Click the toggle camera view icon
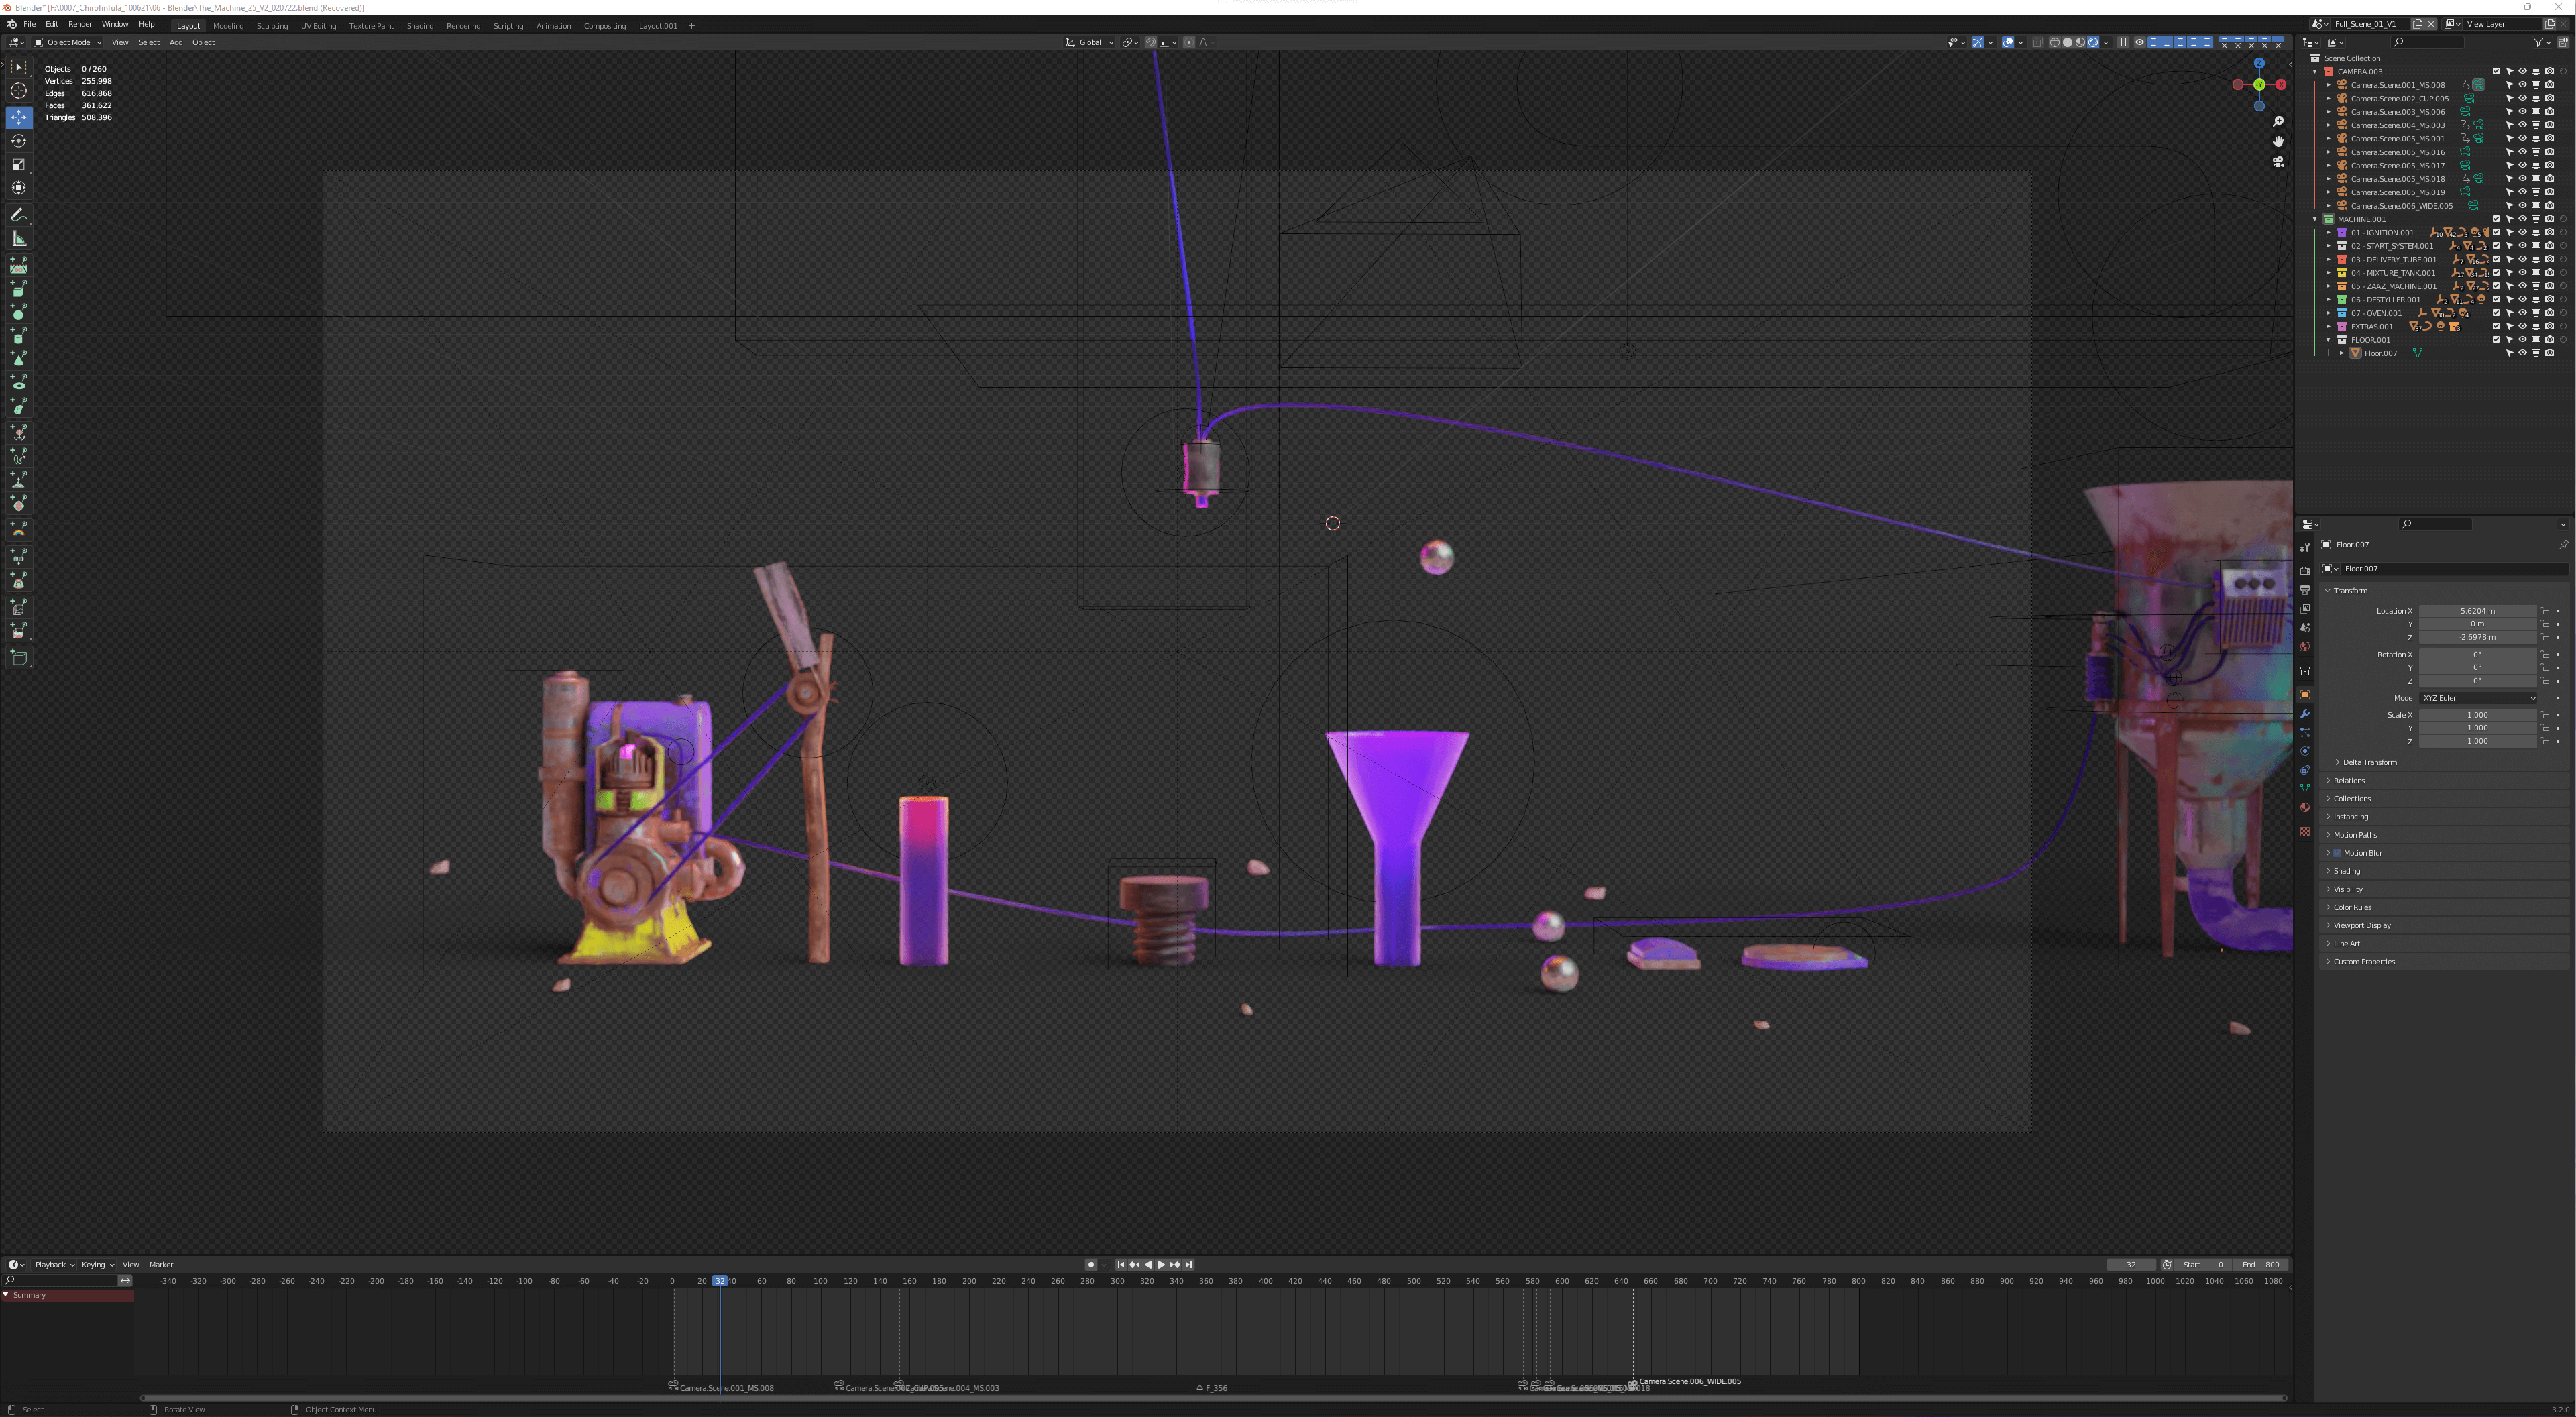This screenshot has width=2576, height=1417. point(2278,162)
